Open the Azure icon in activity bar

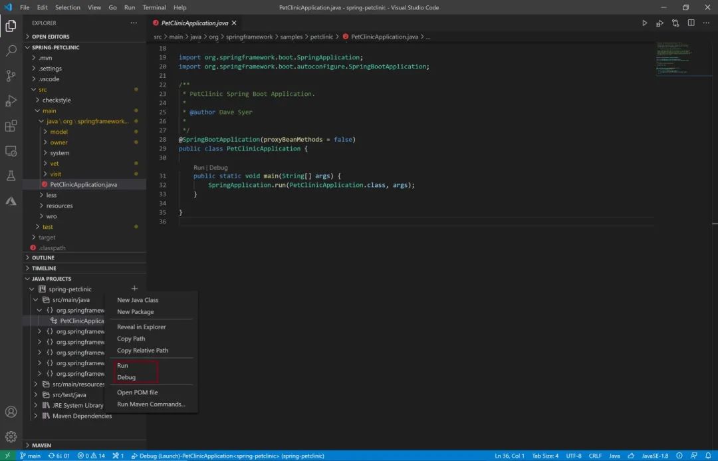pos(11,201)
